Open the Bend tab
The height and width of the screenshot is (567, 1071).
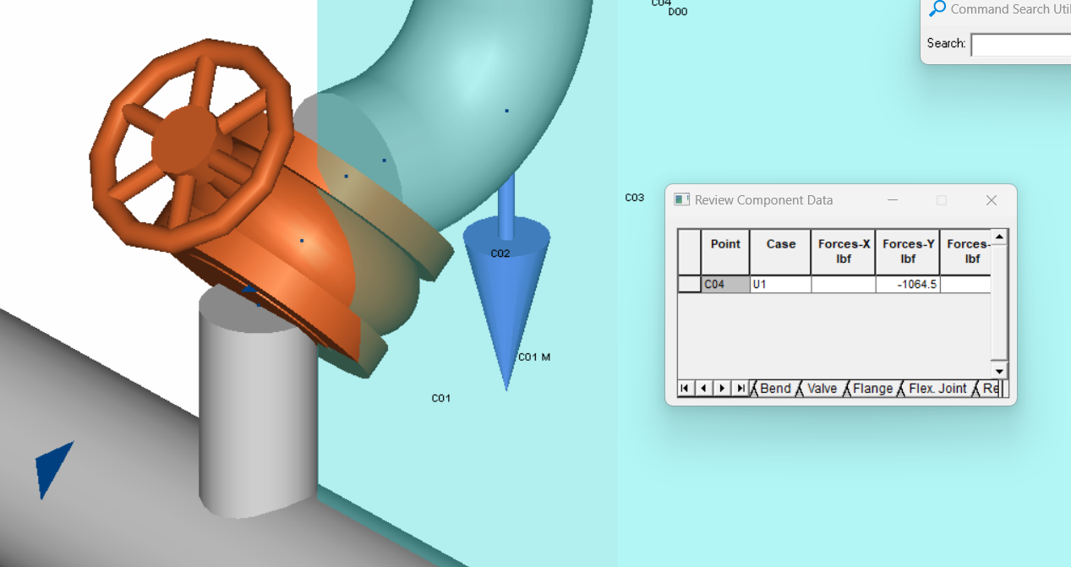[775, 389]
